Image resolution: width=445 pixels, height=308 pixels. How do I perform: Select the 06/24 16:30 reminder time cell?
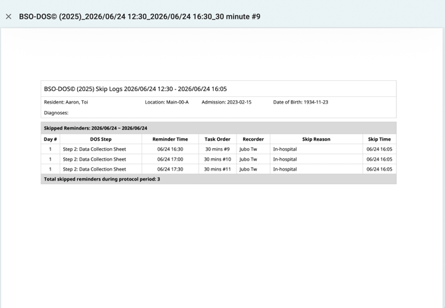tap(170, 149)
